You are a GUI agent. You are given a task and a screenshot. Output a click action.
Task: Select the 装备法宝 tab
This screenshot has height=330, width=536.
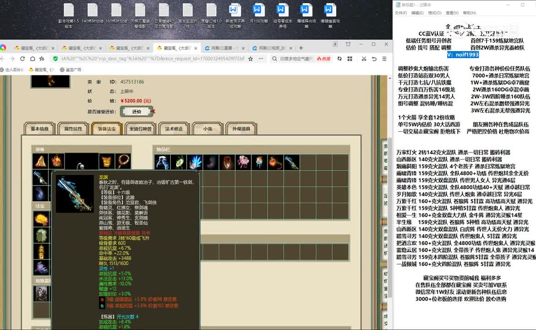107,129
